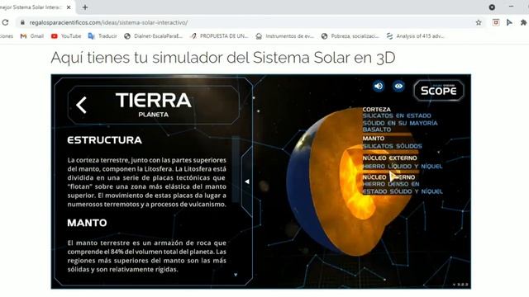Click the ESTRUCTURA heading
This screenshot has height=297, width=529.
pos(105,140)
